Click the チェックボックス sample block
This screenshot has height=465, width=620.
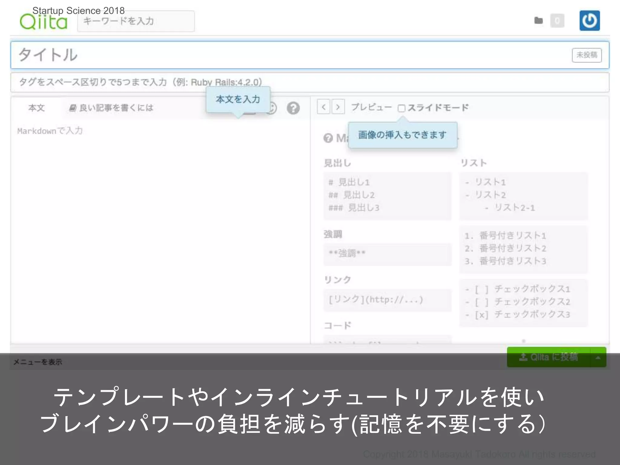point(523,302)
